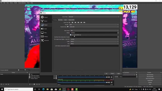162x91 pixels.
Task: Open source properties gear in Sources dock toolbar
Action: [34, 84]
